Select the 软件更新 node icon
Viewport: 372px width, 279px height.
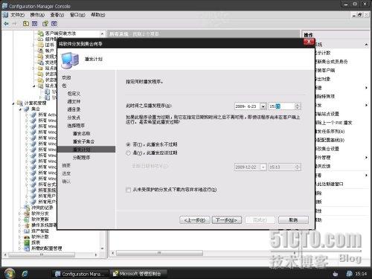click(27, 219)
